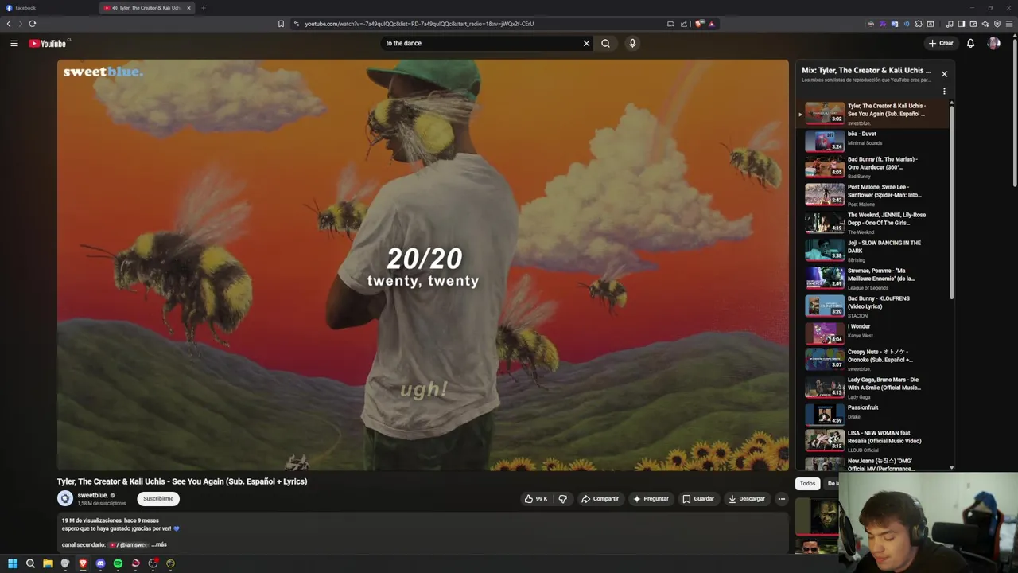
Task: Go to YouTube home via logo
Action: click(48, 43)
